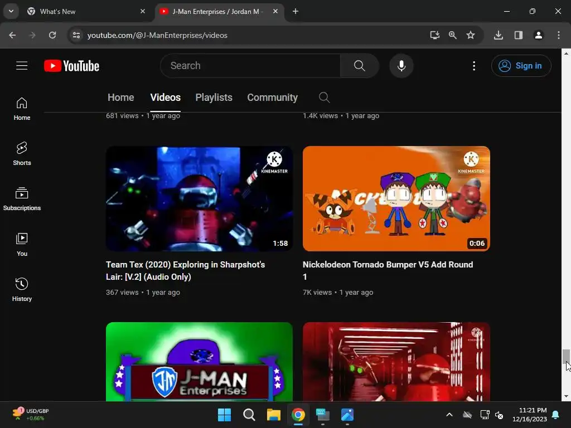Open channel Home tab
Image resolution: width=571 pixels, height=428 pixels.
[120, 97]
